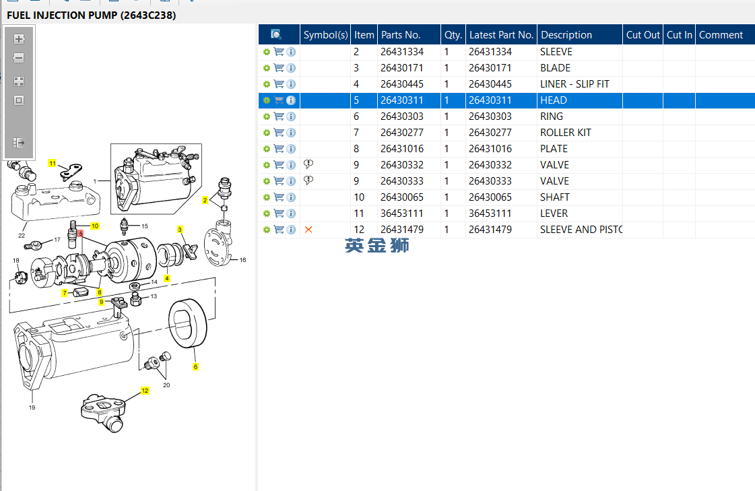This screenshot has width=755, height=491.
Task: Click the search icon in the table header
Action: tap(276, 34)
